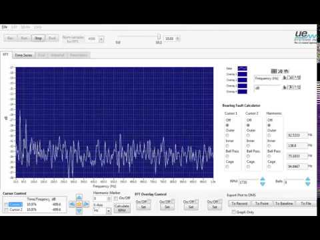Screen dimensions: 320x240
Task: Open the File menu
Action: pyautogui.click(x=5, y=27)
